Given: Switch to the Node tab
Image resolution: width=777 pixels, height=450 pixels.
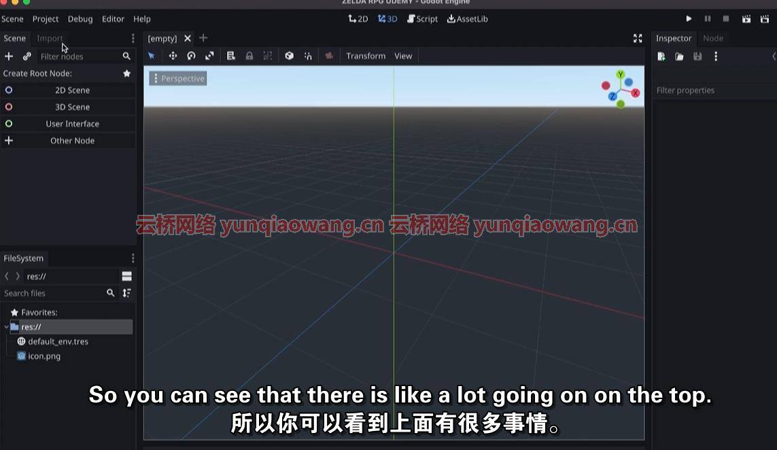Looking at the screenshot, I should coord(713,38).
